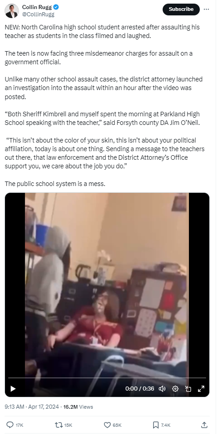
Task: Open video settings gear
Action: coord(175,389)
